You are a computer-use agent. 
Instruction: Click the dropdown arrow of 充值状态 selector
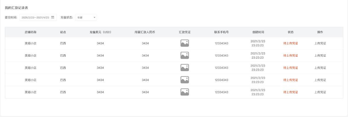(x=94, y=17)
